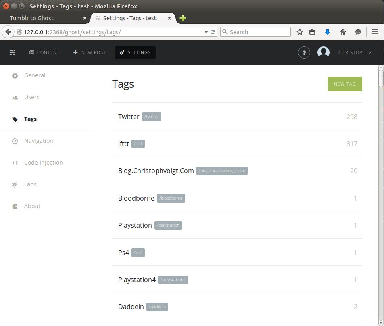
Task: Reload the current page
Action: [213, 32]
